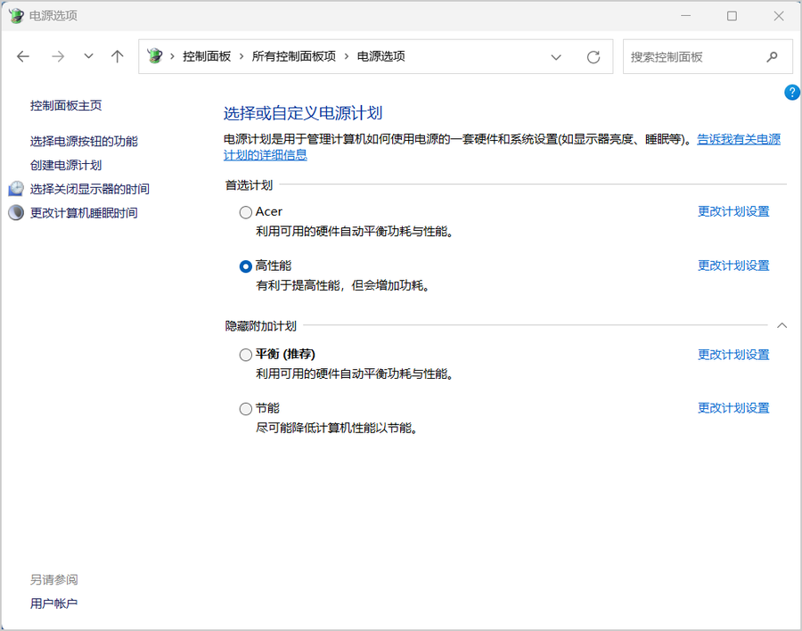Click the Up one level arrow
Screen dimensions: 802x631
[x=117, y=56]
